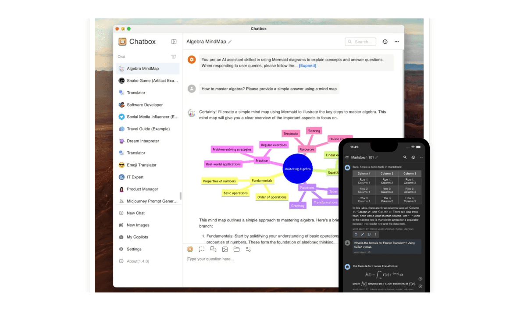Expand the system prompt via [Expand] link
Image resolution: width=517 pixels, height=310 pixels.
coord(307,66)
